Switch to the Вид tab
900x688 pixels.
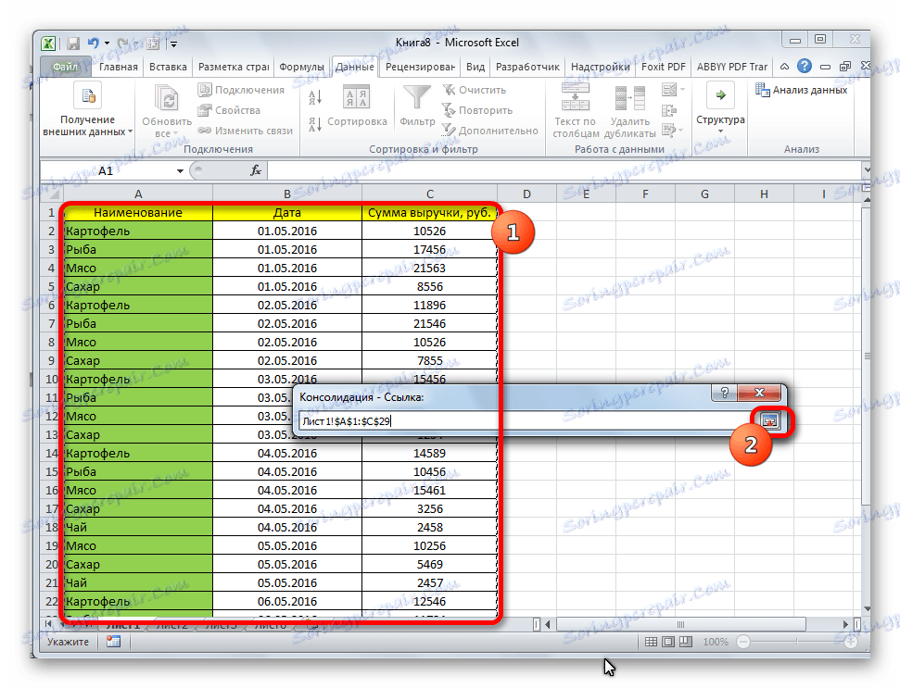tap(475, 67)
